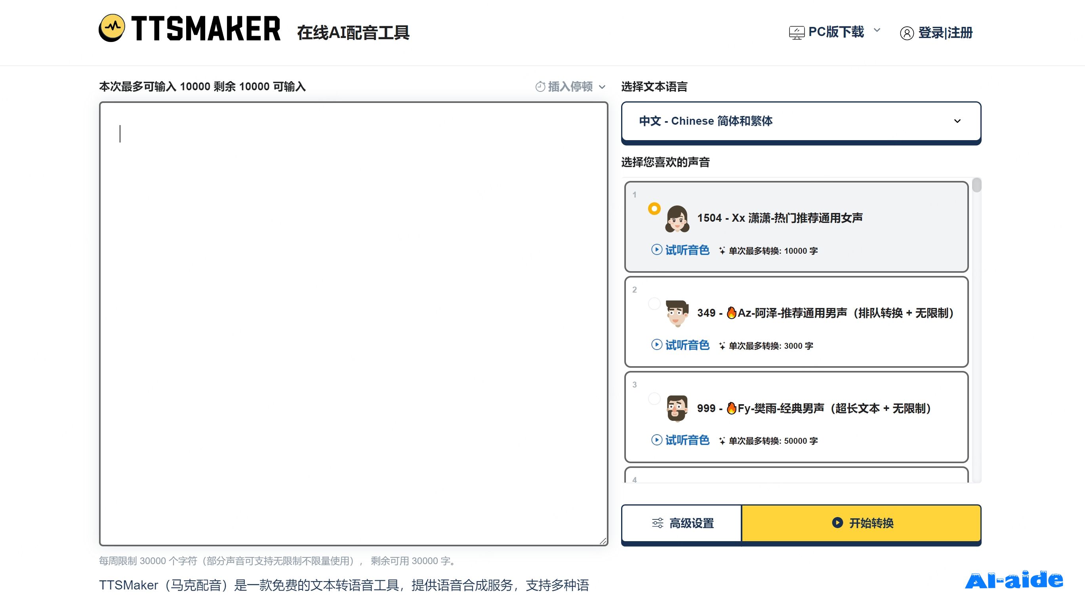Click the text 剩余可用 30000 字

[412, 561]
